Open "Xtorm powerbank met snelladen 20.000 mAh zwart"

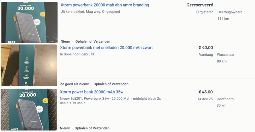click(x=106, y=48)
